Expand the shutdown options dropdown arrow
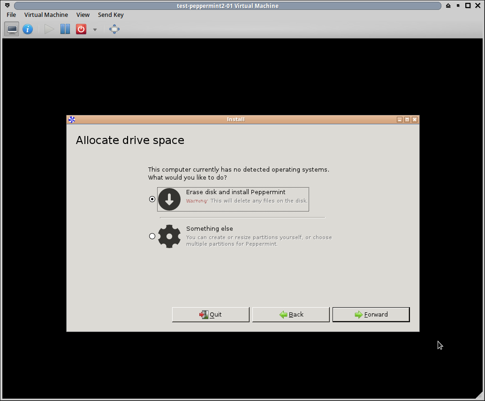The width and height of the screenshot is (485, 401). click(x=95, y=30)
